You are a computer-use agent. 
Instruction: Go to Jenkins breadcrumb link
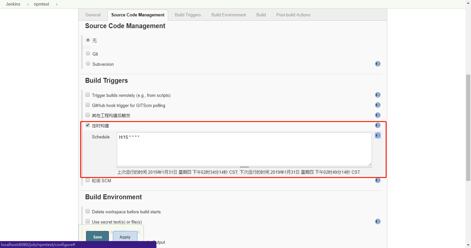coord(13,4)
